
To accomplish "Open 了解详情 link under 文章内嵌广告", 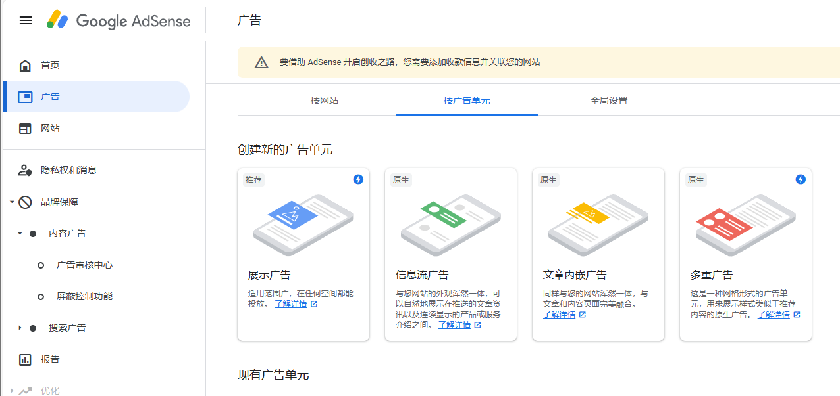I will 559,315.
